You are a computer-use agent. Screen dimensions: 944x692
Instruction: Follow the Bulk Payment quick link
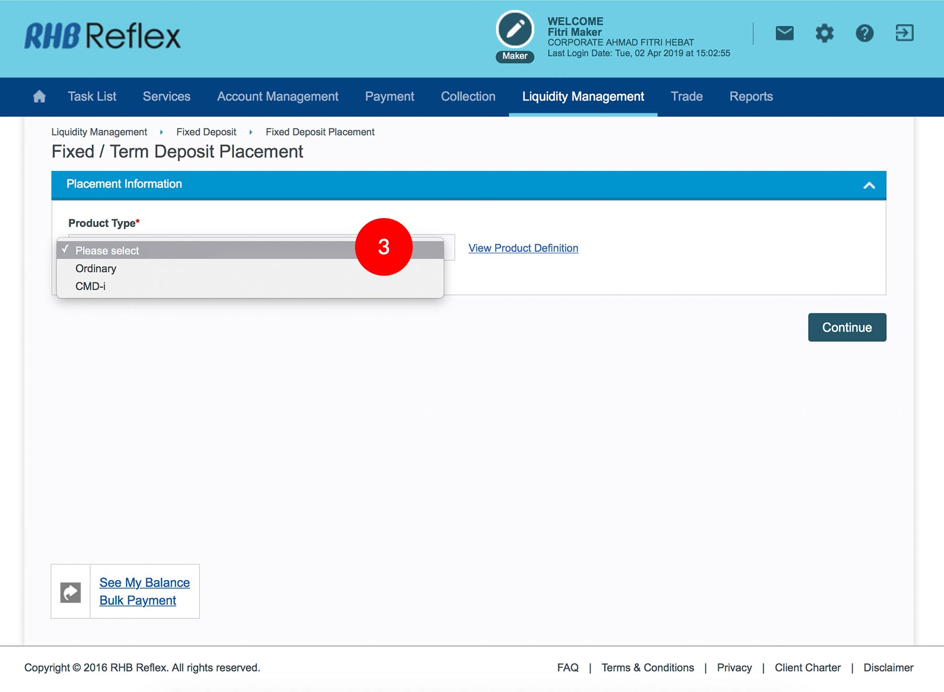pyautogui.click(x=137, y=600)
